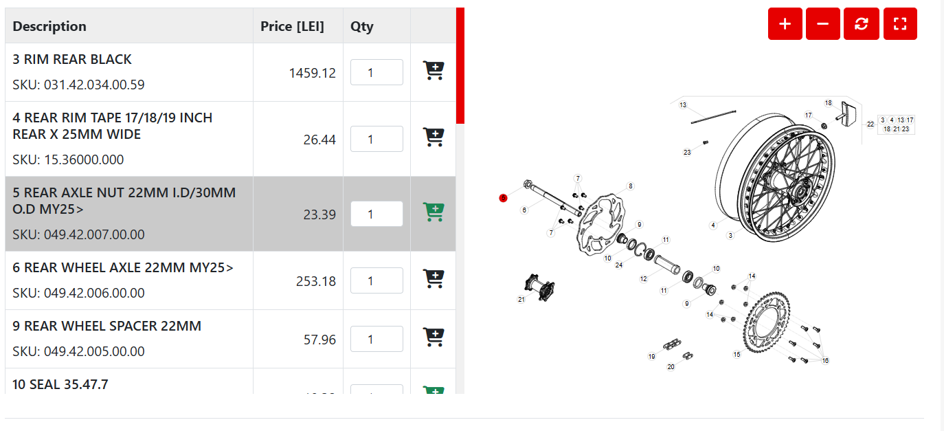Expand diagram to fullscreen

pyautogui.click(x=900, y=23)
